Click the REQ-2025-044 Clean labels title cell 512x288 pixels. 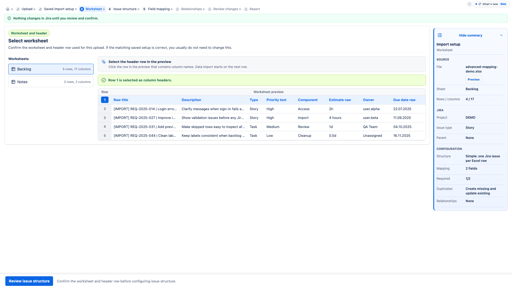point(145,135)
